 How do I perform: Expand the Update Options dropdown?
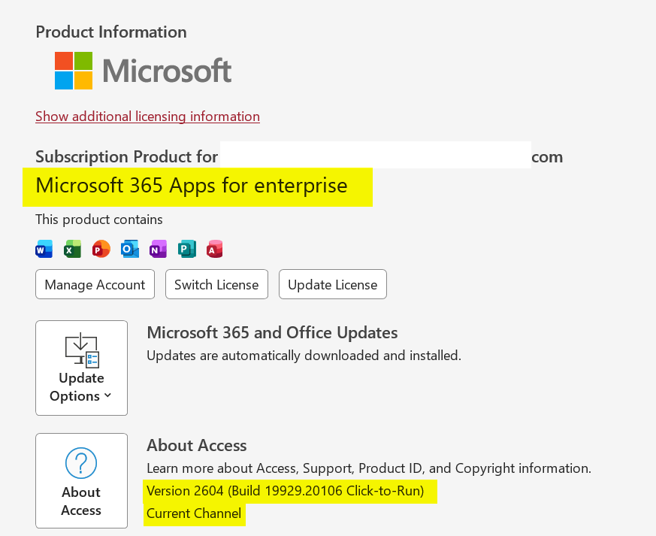coord(82,368)
